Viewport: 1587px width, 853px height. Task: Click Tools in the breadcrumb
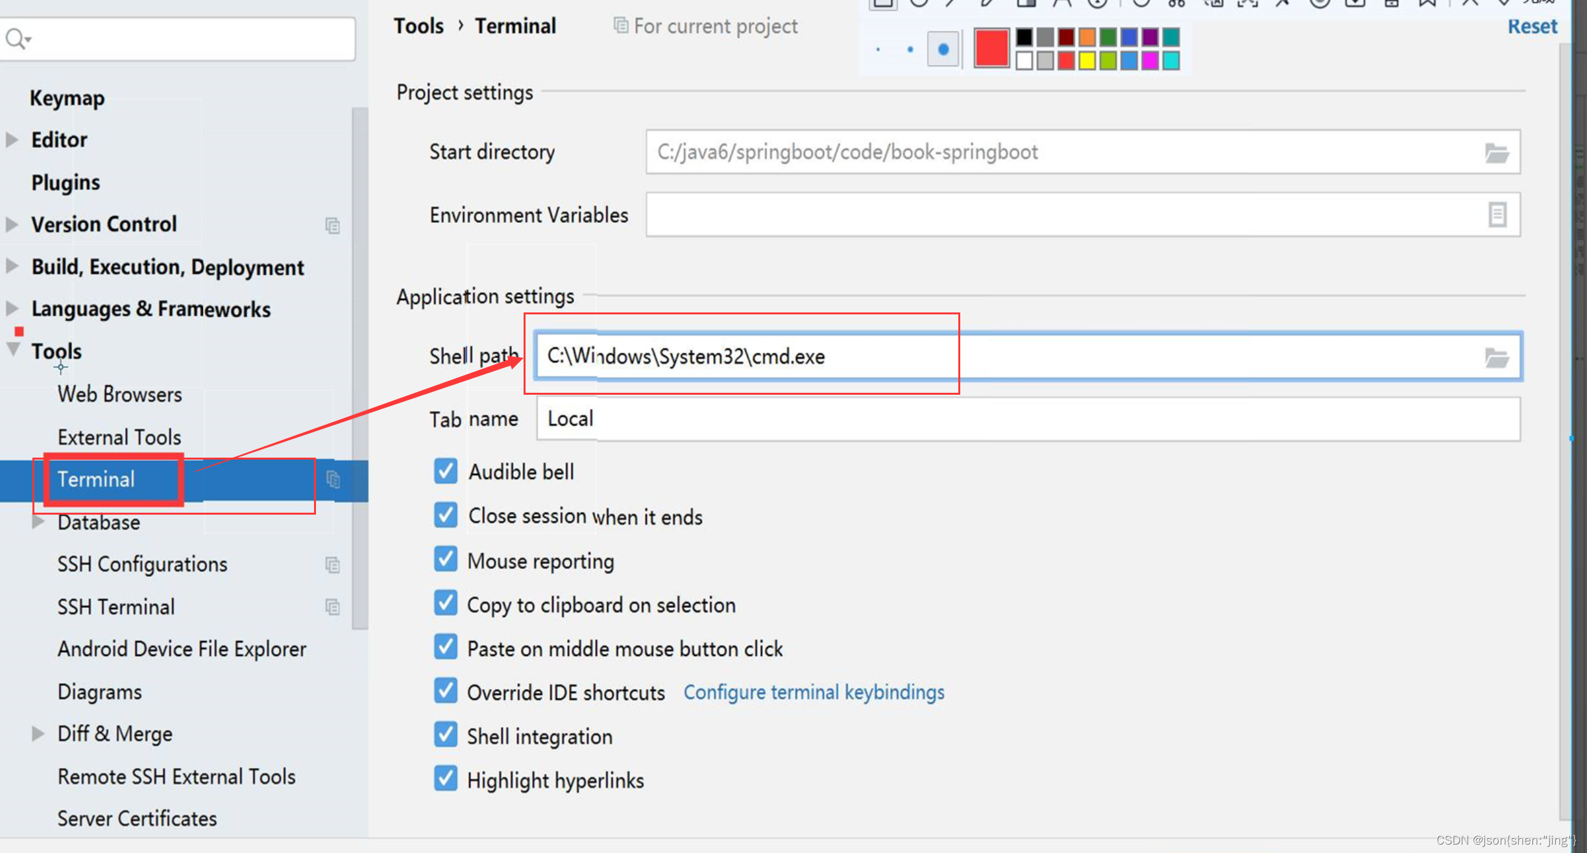pos(418,26)
